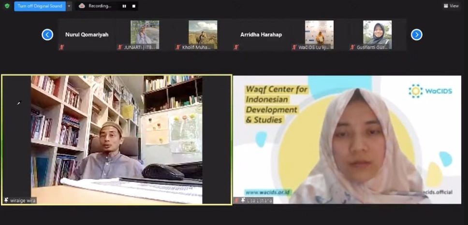The image size is (468, 225).
Task: Click the Lisa Listiana video panel
Action: point(347,140)
